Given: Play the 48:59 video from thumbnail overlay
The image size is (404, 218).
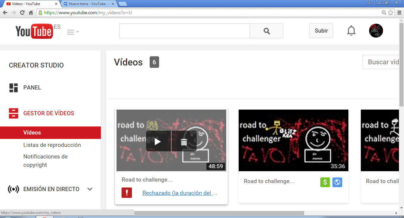Looking at the screenshot, I should (x=158, y=141).
